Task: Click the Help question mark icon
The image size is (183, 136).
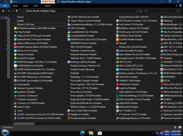Action: 180,5
